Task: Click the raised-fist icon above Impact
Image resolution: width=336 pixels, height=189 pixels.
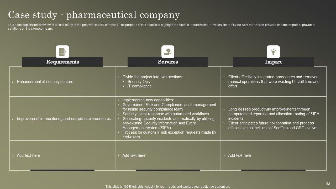Action: coord(273,52)
